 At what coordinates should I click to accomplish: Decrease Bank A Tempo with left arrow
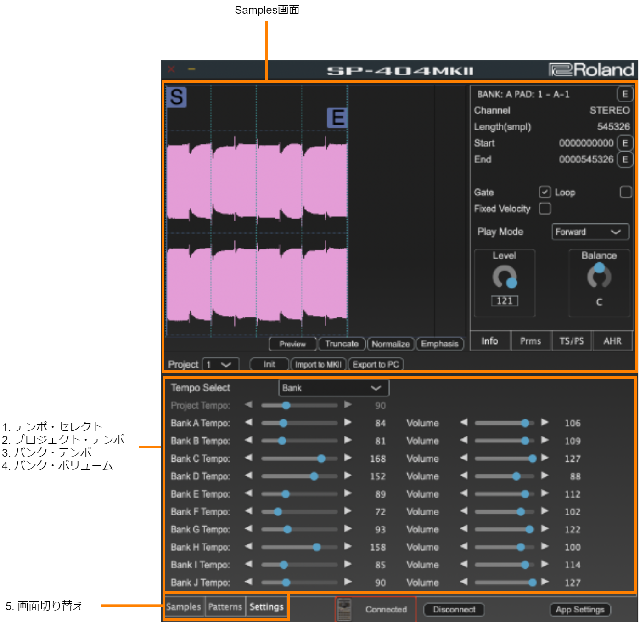click(248, 422)
